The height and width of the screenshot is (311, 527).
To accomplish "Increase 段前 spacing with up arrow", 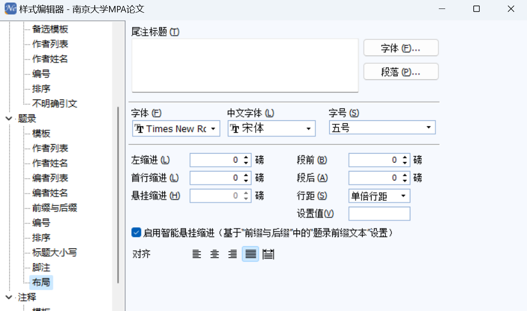I will [x=405, y=157].
